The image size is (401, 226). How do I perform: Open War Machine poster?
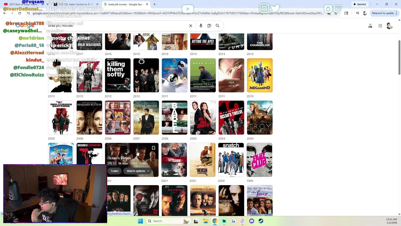point(89,42)
